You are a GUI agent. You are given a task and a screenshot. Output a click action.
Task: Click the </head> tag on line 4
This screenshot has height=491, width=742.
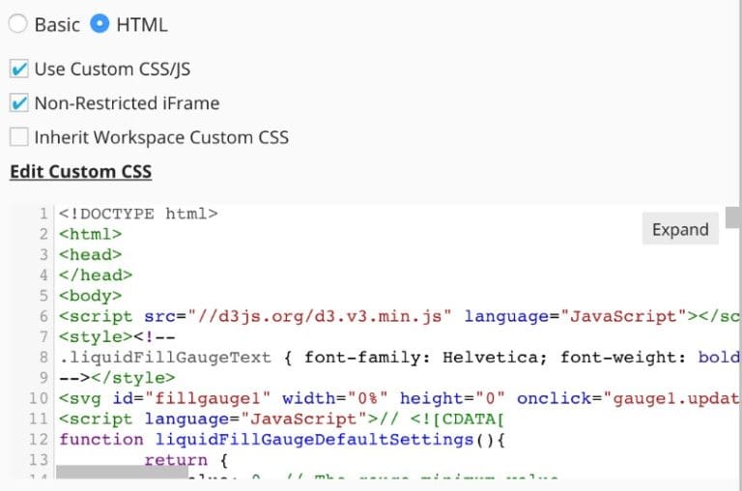tap(96, 275)
